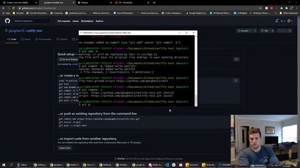Open the Videos taskbar item

point(22,165)
